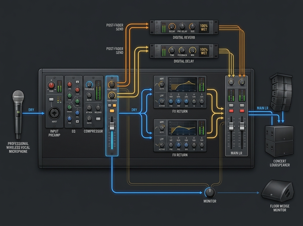Toggle the right red button on Main LR
This screenshot has width=303, height=226.
pyautogui.click(x=242, y=111)
